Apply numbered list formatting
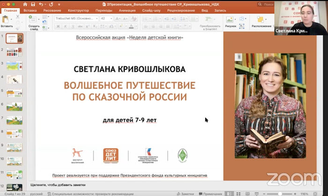The width and height of the screenshot is (328, 196). (x=156, y=19)
